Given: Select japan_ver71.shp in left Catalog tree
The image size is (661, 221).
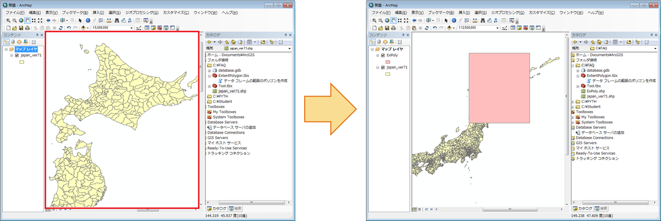Looking at the screenshot, I should (232, 91).
